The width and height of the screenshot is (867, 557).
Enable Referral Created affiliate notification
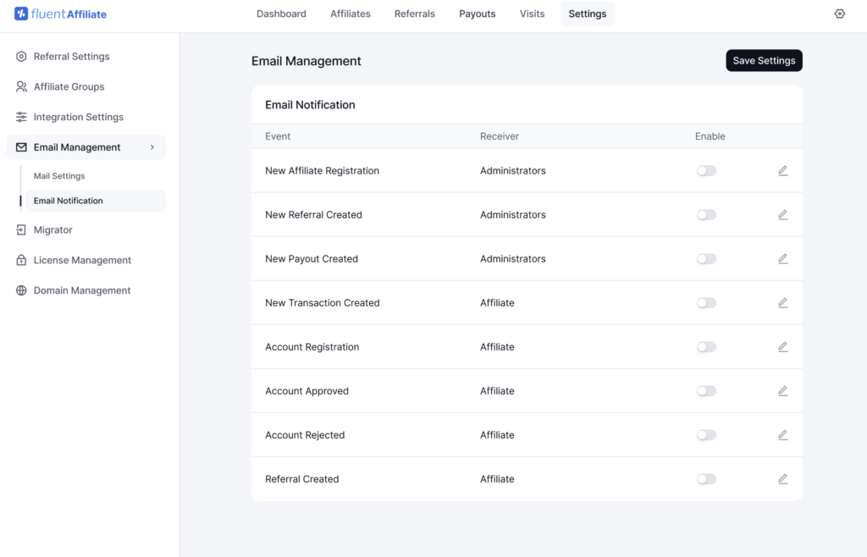pyautogui.click(x=706, y=479)
